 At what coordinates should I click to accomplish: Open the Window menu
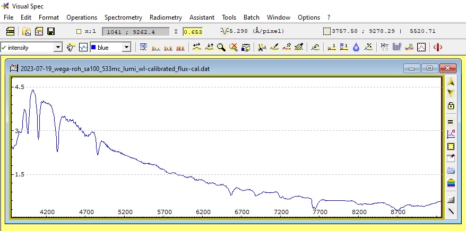[279, 17]
